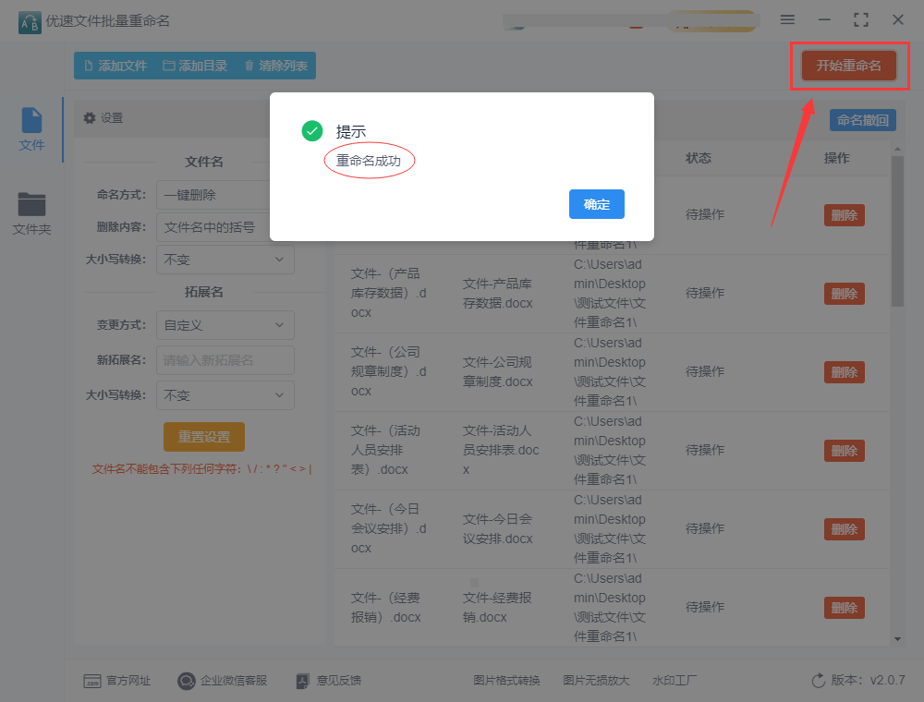This screenshot has height=702, width=924.
Task: Click the 开始重命名 button
Action: 848,66
